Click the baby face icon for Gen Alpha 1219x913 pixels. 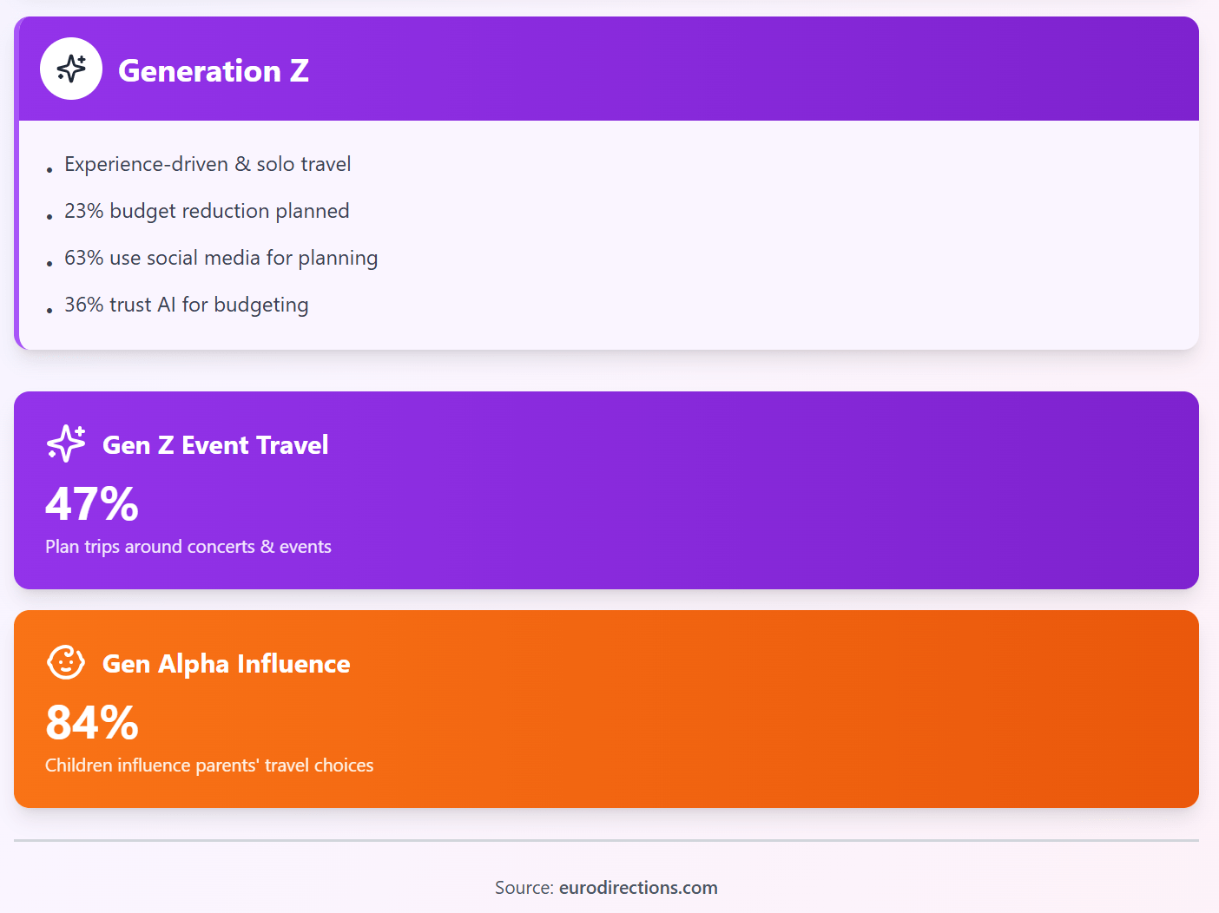click(66, 662)
